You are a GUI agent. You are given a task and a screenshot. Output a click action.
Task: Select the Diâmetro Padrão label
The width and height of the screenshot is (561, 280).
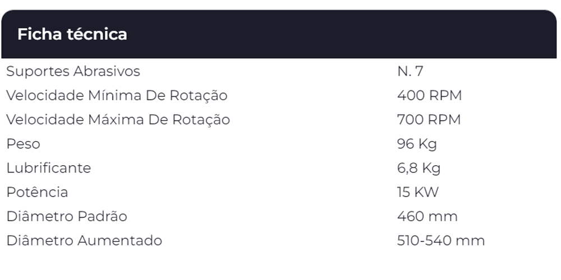67,216
